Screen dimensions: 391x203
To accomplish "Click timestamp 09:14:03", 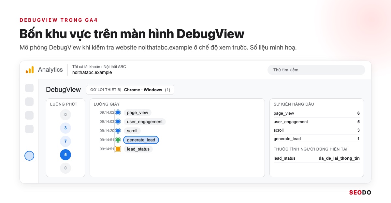I will [x=107, y=122].
